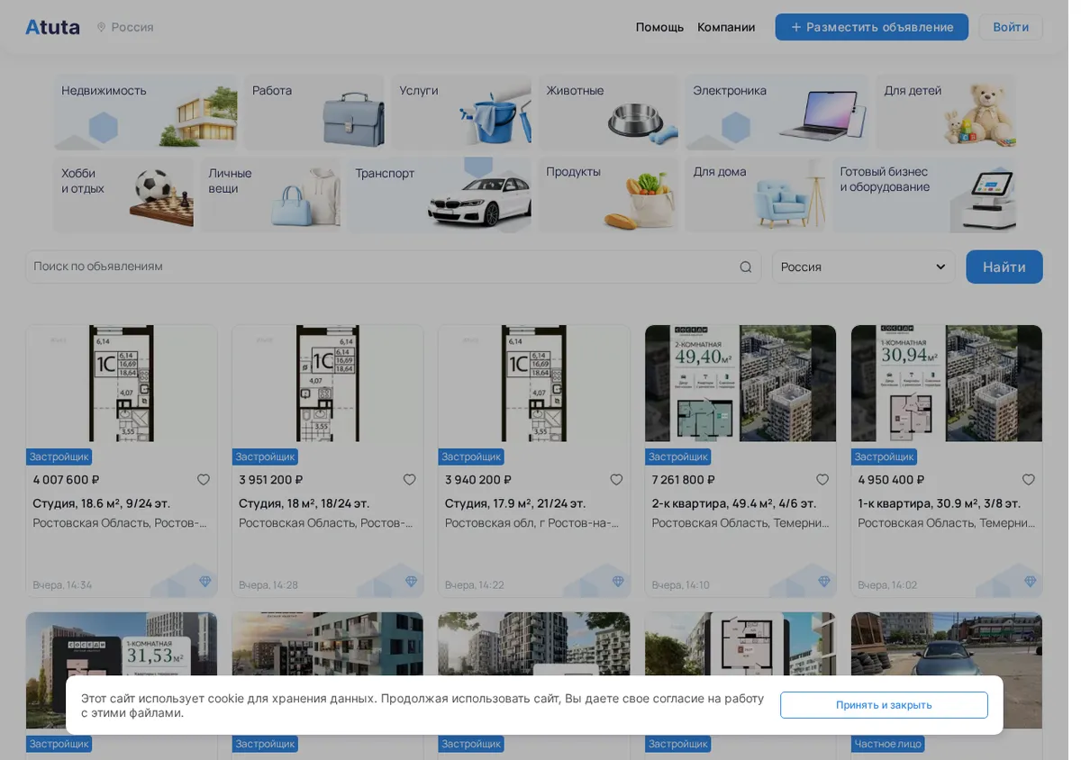This screenshot has width=1081, height=760.
Task: Toggle heart on 7 261 800 ₽ apartment
Action: [x=822, y=480]
